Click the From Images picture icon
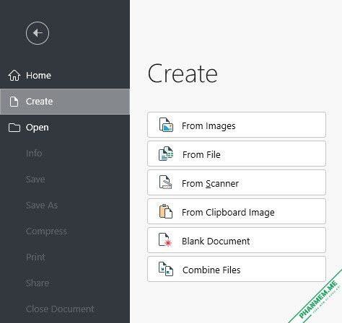 coord(166,125)
